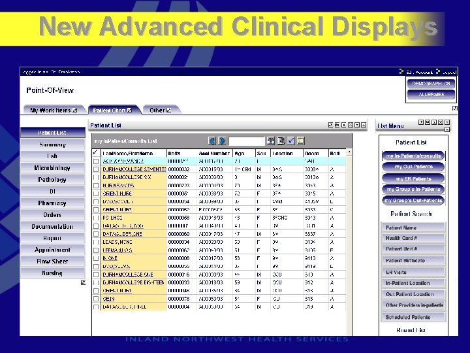Check the box for DURHAMCOLLEGE SEVENTEEN row

point(96,169)
